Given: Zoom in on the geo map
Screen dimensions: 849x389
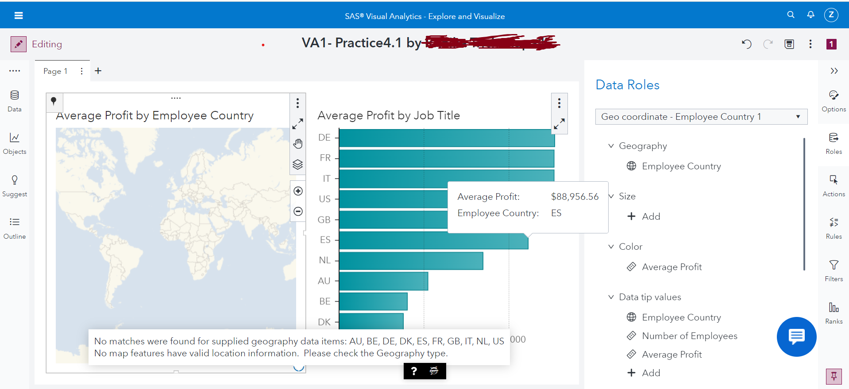Looking at the screenshot, I should tap(298, 191).
